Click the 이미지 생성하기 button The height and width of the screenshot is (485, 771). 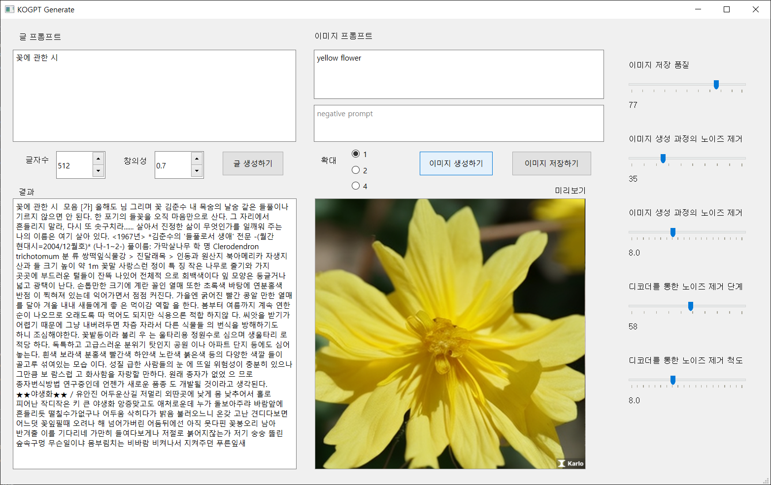tap(456, 163)
